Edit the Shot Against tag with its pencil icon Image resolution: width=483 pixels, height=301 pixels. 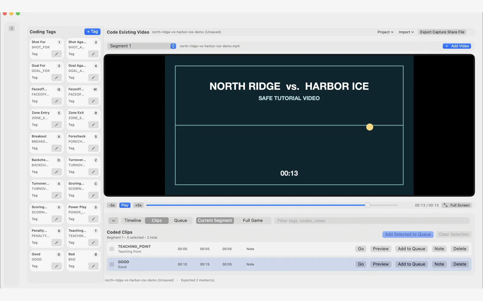[93, 54]
